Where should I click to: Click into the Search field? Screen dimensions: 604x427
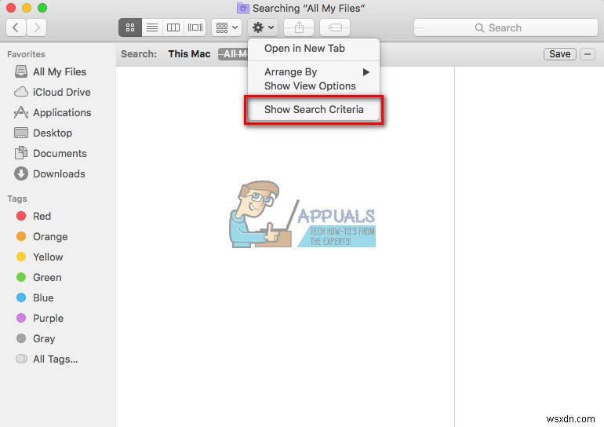(505, 27)
